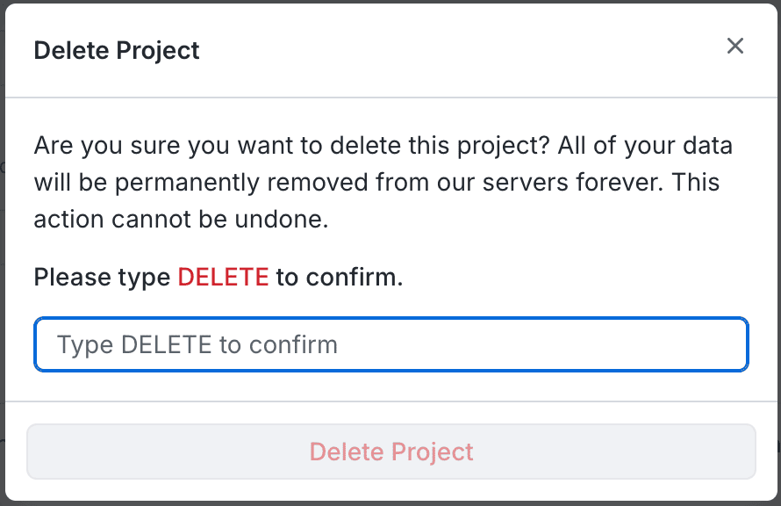Image resolution: width=781 pixels, height=506 pixels.
Task: Click "This action cannot be undone" sentence
Action: point(180,220)
